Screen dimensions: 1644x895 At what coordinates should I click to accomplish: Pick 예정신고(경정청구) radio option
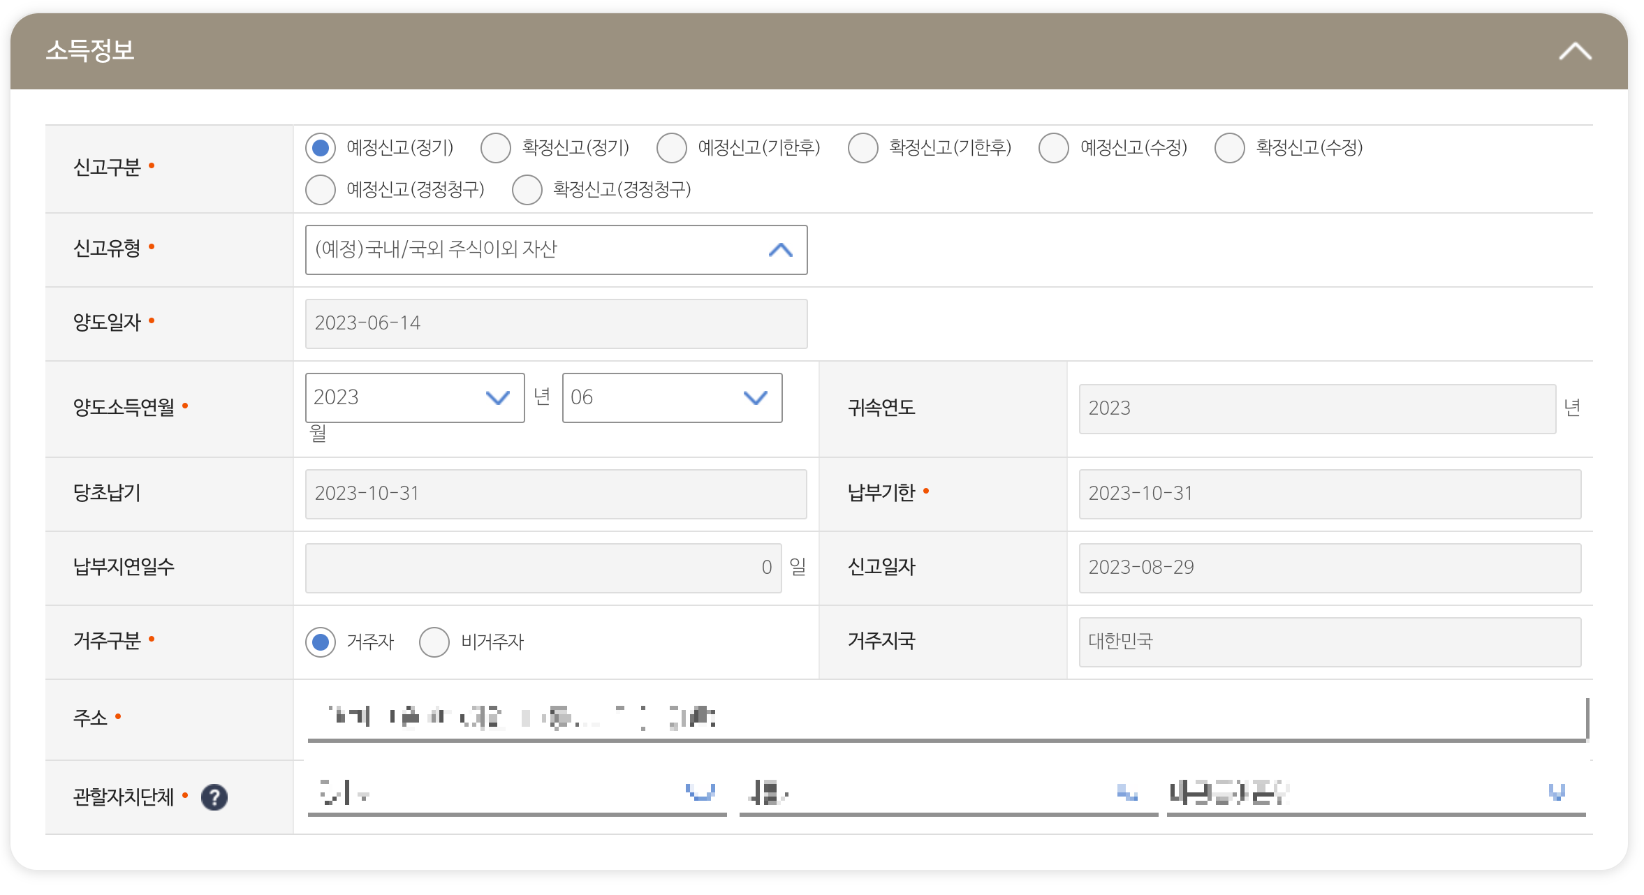321,190
